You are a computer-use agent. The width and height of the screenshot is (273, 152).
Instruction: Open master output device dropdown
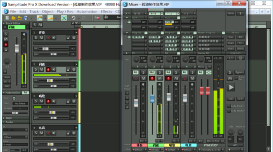[x=223, y=150]
